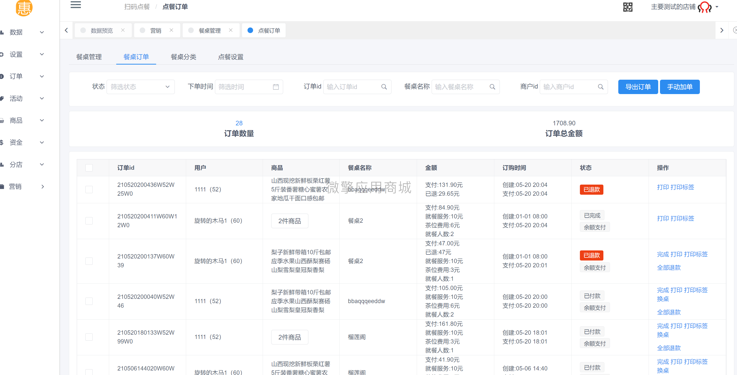The height and width of the screenshot is (375, 737).
Task: Click the hamburger menu icon
Action: click(x=75, y=7)
